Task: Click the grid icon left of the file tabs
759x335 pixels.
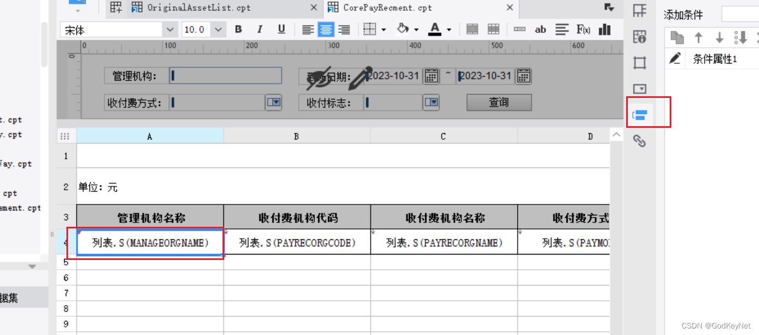Action: coord(116,8)
